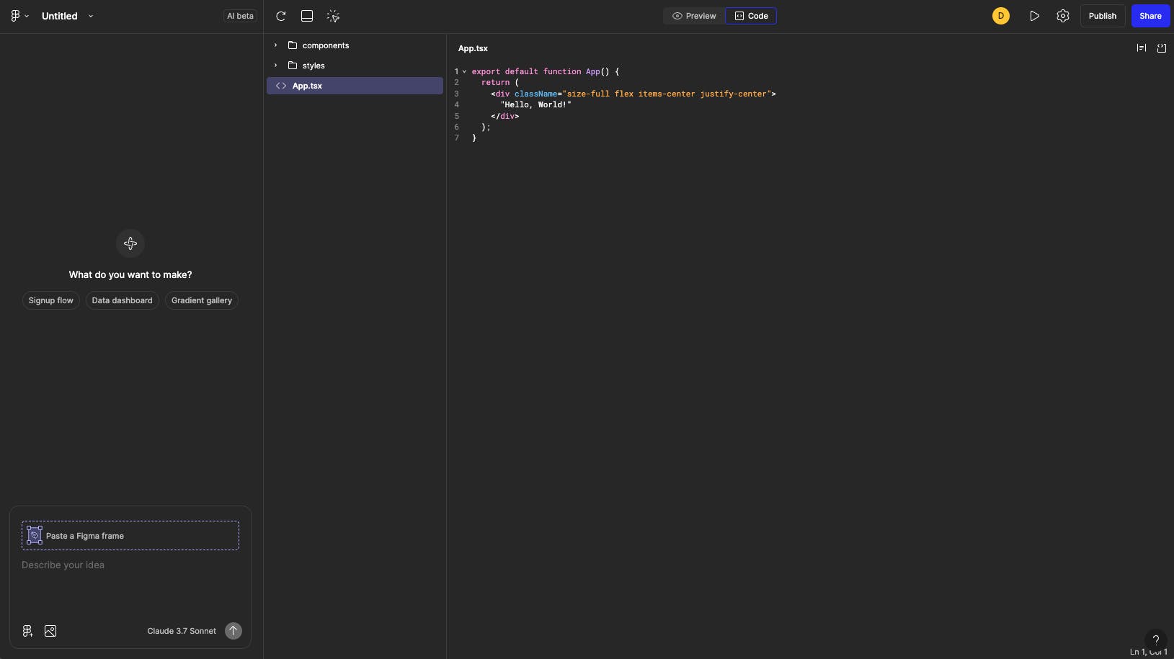
Task: Activate the point-and-edit cursor tool
Action: pyautogui.click(x=333, y=16)
